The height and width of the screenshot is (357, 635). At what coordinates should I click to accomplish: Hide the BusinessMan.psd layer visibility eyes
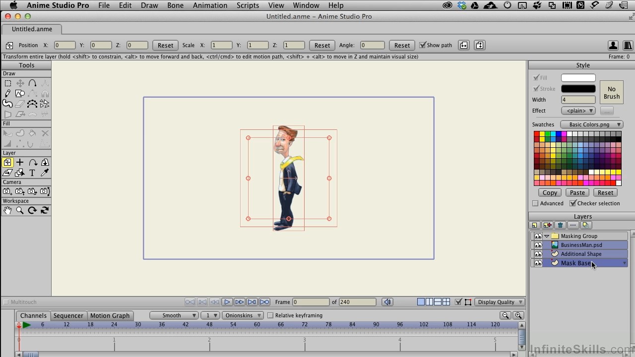pos(538,244)
